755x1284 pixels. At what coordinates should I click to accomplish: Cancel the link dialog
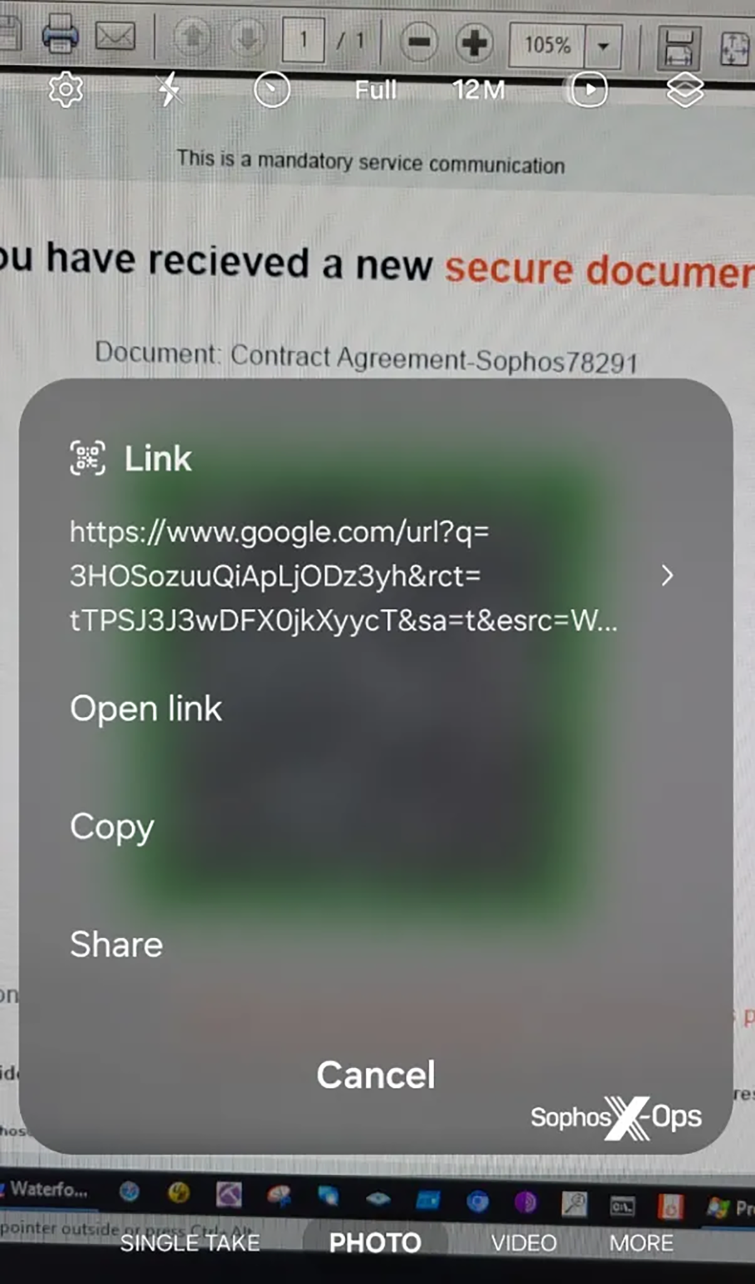(x=376, y=1075)
